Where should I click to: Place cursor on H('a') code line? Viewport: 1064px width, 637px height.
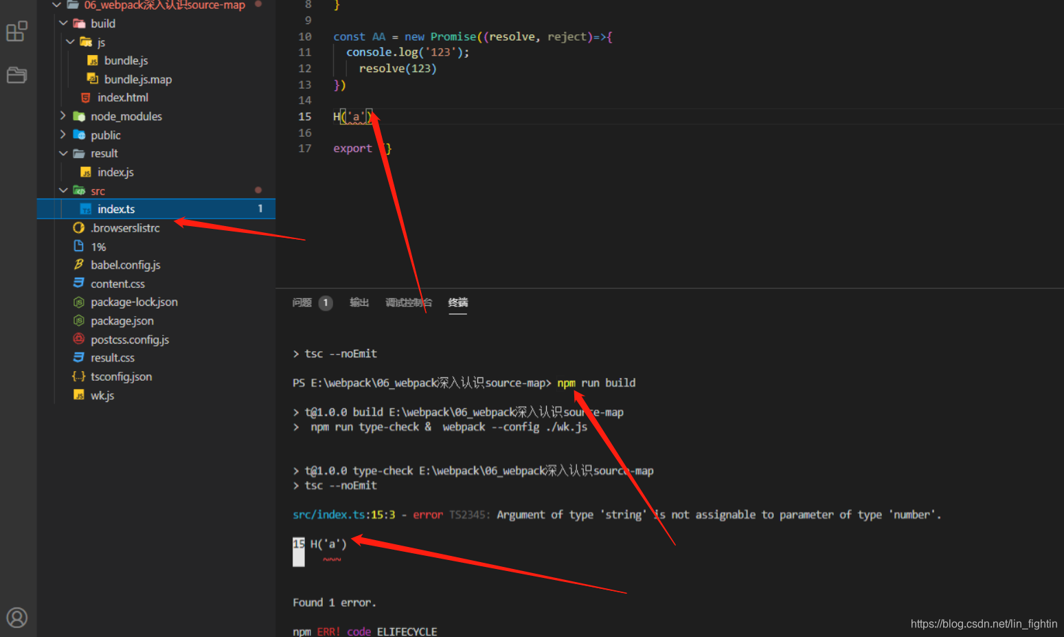pos(352,116)
